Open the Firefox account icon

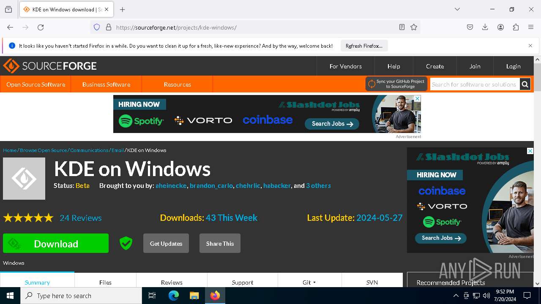(500, 27)
